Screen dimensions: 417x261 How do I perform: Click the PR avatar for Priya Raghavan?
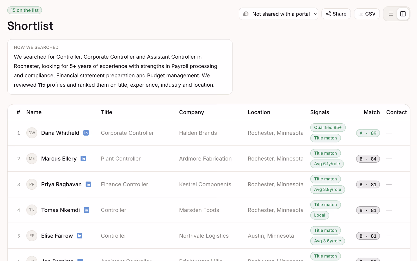point(32,184)
